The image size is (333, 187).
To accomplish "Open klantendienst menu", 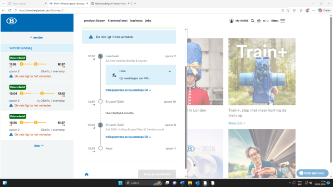I will (118, 21).
